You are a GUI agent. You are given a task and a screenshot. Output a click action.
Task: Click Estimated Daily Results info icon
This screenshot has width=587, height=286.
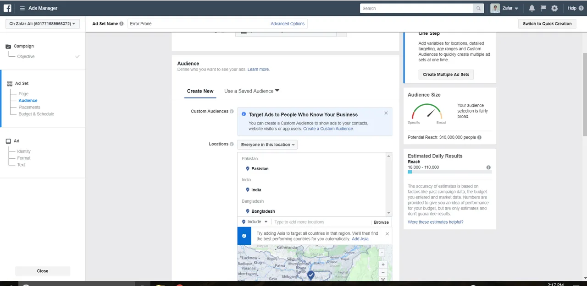click(488, 167)
